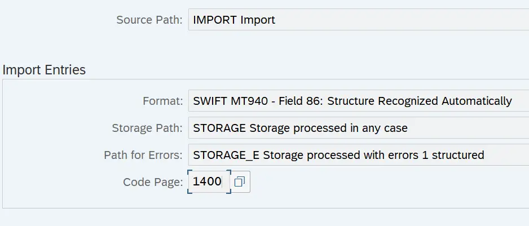Click the word STORAGE in Storage Path field
The width and height of the screenshot is (529, 226).
point(219,128)
